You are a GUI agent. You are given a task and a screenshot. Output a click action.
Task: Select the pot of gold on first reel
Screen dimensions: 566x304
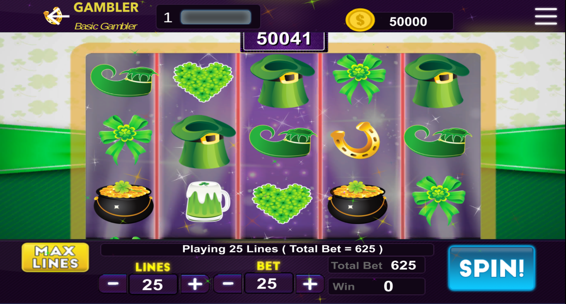tap(124, 202)
